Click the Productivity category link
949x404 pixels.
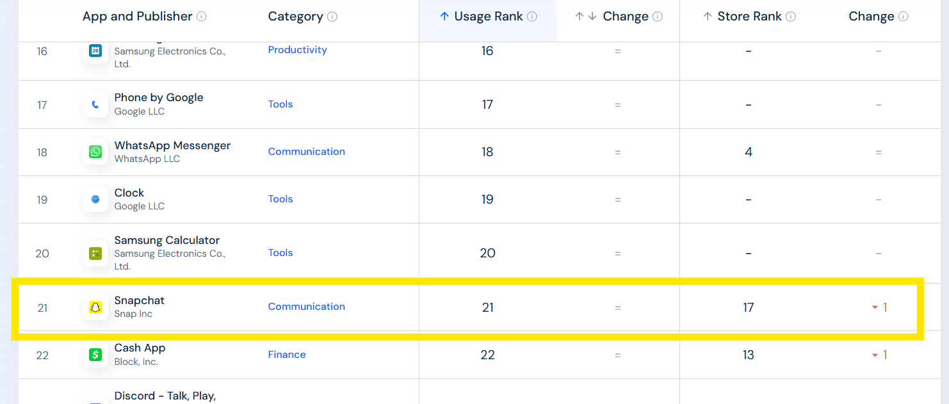(x=298, y=49)
